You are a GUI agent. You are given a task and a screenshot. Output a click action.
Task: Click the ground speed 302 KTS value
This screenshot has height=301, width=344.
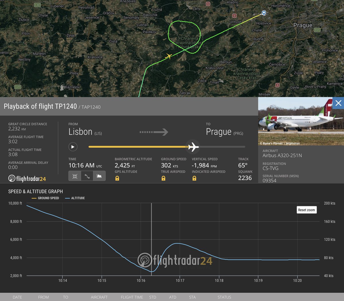point(169,165)
